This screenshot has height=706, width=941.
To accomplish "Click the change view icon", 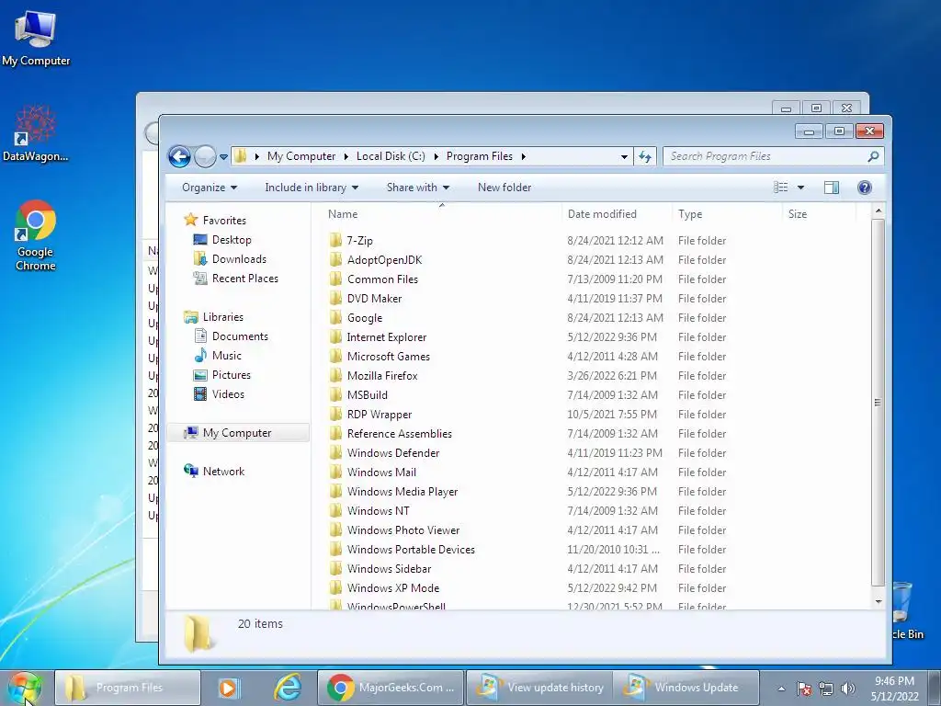I will click(x=781, y=188).
